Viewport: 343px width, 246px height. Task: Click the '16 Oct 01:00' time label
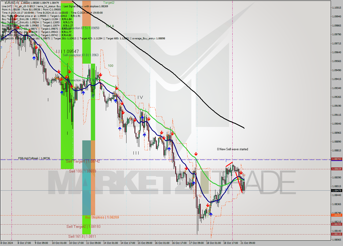[x=162, y=243]
